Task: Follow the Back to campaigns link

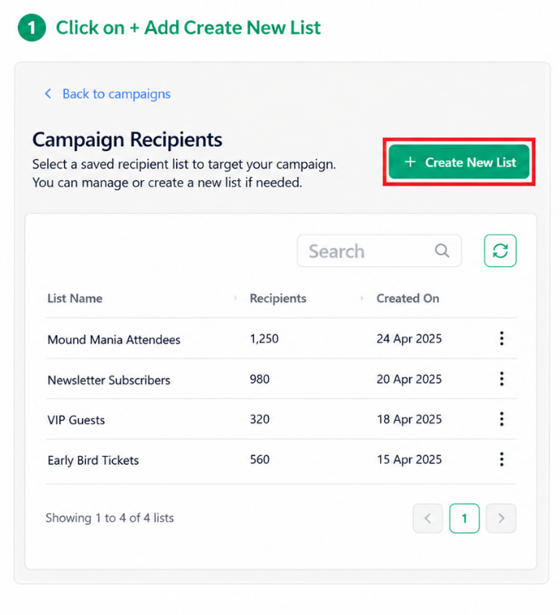Action: coord(117,94)
